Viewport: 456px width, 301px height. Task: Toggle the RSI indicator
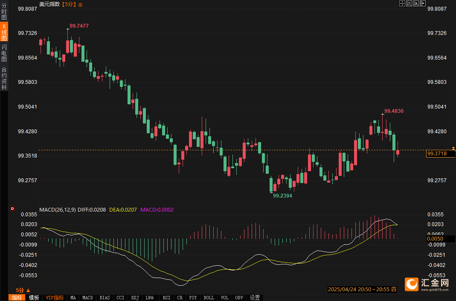pyautogui.click(x=166, y=298)
